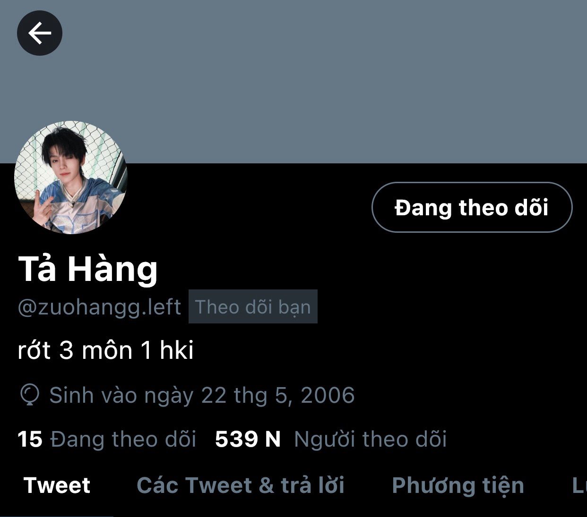Open the 15 Đang theo dõi following list
This screenshot has width=587, height=517.
pyautogui.click(x=107, y=439)
